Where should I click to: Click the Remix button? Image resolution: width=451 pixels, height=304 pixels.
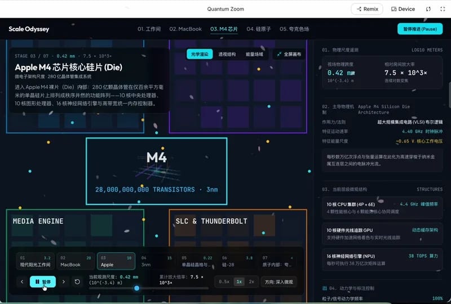point(367,9)
